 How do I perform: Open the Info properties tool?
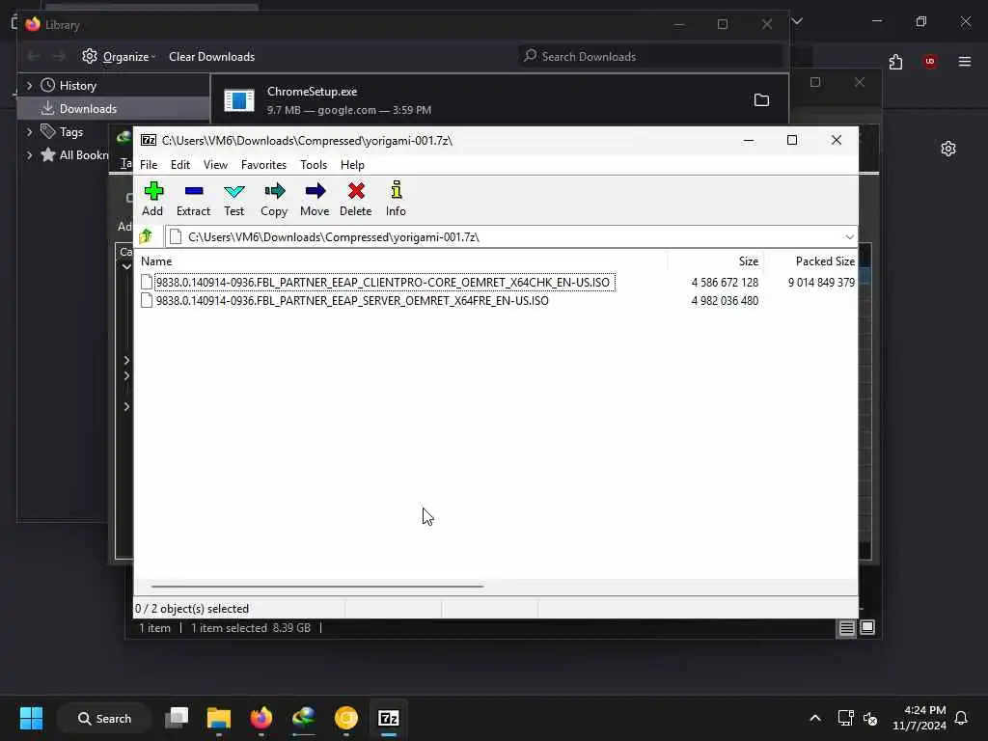point(396,199)
